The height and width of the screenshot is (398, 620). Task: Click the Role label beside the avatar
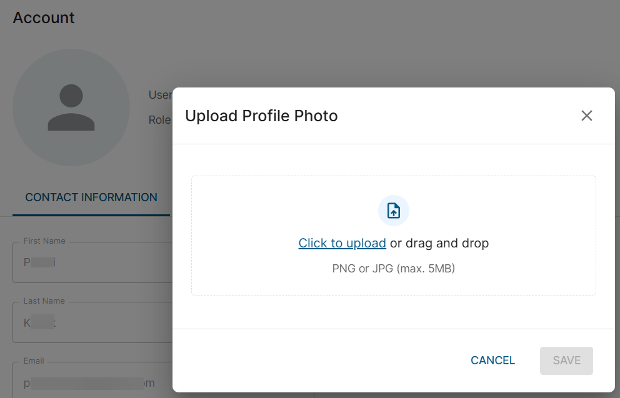[160, 119]
